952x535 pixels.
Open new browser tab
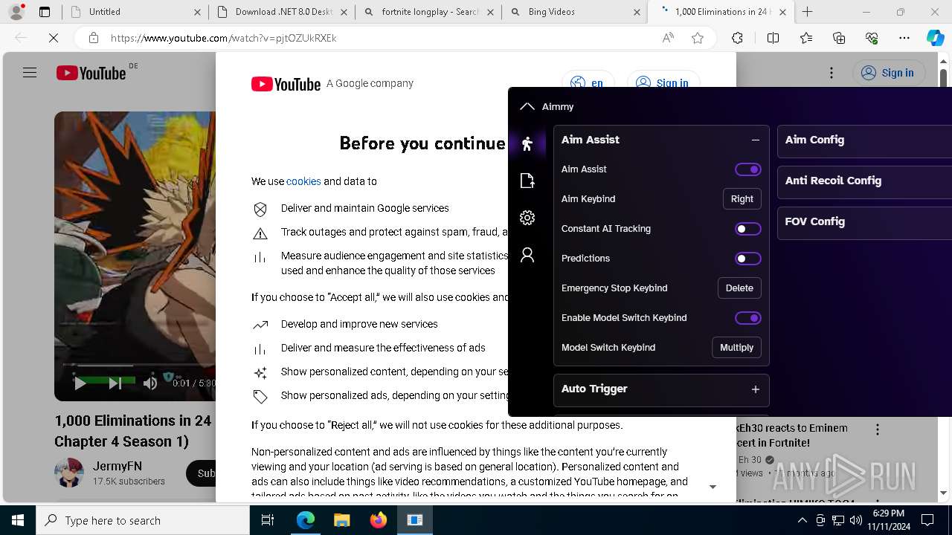(x=808, y=12)
